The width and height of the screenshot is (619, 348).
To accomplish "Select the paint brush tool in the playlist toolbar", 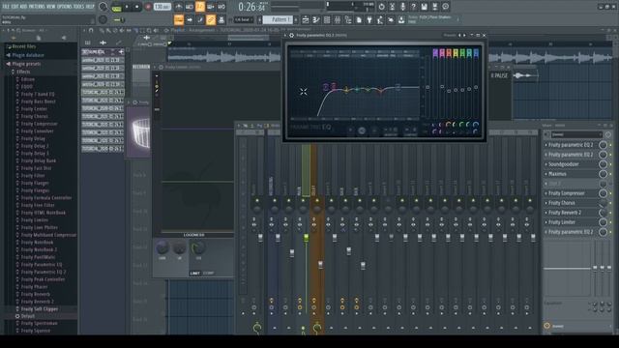I will (108, 30).
